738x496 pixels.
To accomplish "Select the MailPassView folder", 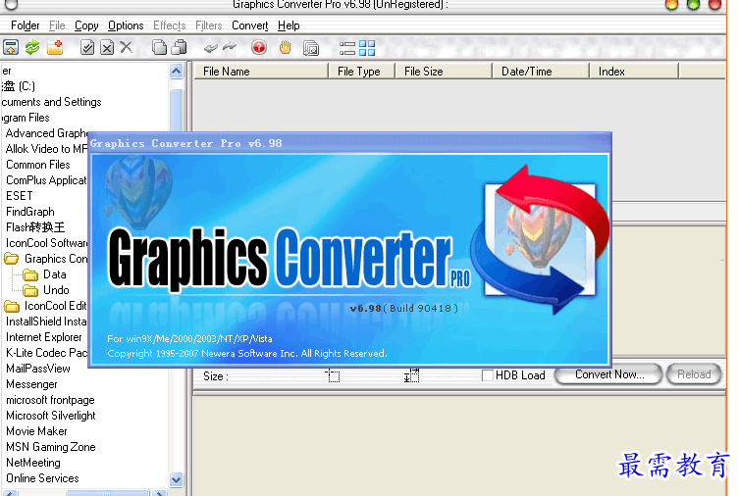I will pyautogui.click(x=38, y=369).
